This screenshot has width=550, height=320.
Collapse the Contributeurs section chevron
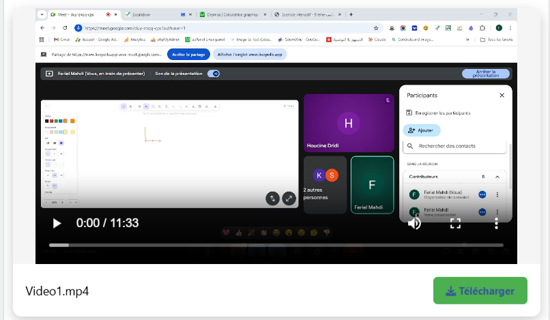click(x=497, y=177)
